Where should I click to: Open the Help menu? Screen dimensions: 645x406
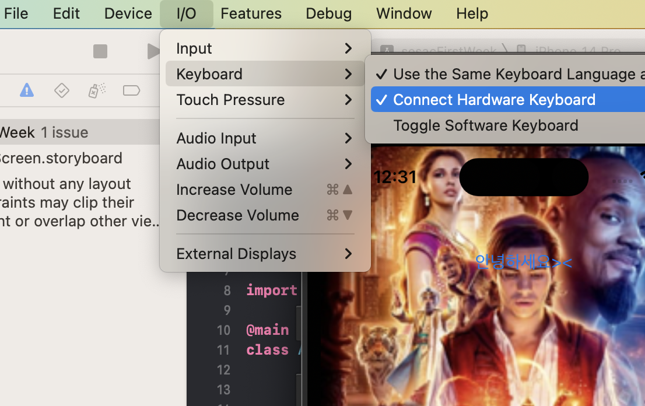click(x=472, y=13)
